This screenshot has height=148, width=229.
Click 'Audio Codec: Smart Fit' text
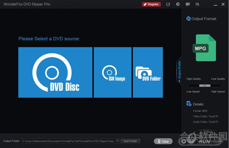pos(205,122)
